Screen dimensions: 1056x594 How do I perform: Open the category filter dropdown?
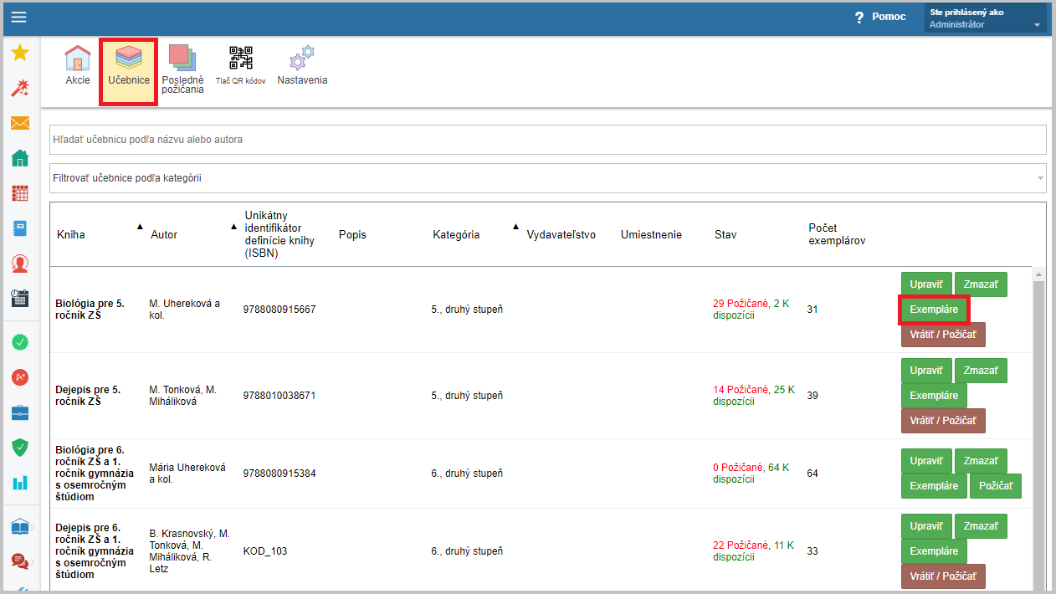pyautogui.click(x=548, y=178)
